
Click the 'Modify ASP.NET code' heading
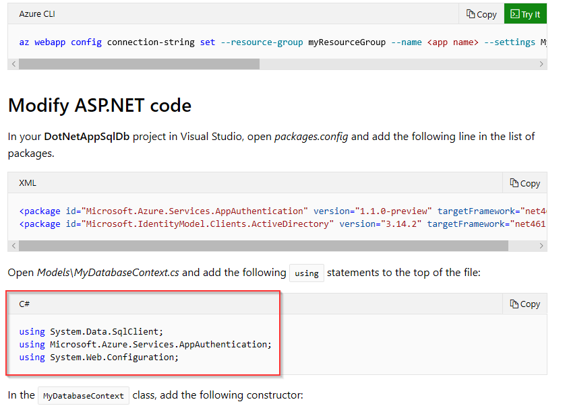tap(99, 106)
